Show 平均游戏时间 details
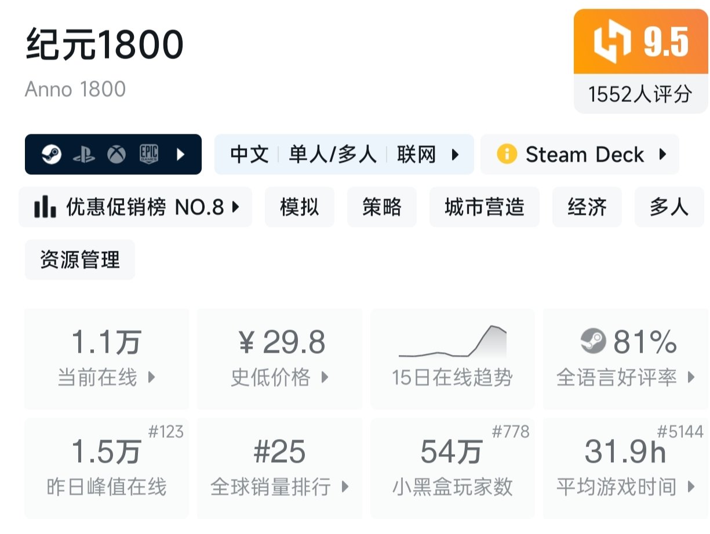 pyautogui.click(x=625, y=468)
